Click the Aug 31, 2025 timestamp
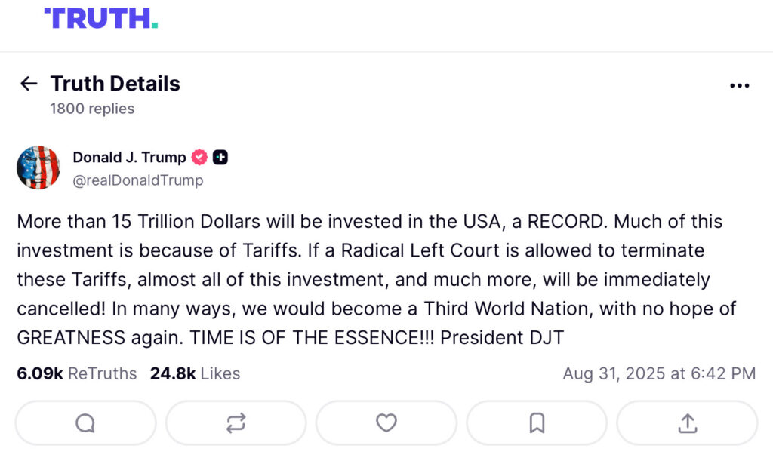The height and width of the screenshot is (467, 773). [x=659, y=373]
